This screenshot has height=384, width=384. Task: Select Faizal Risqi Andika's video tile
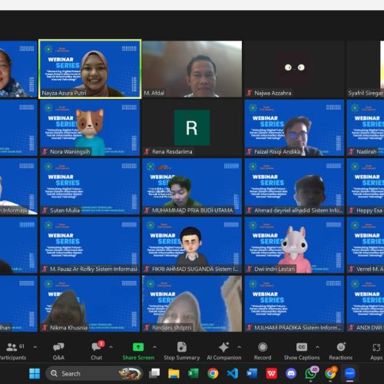pos(294,127)
